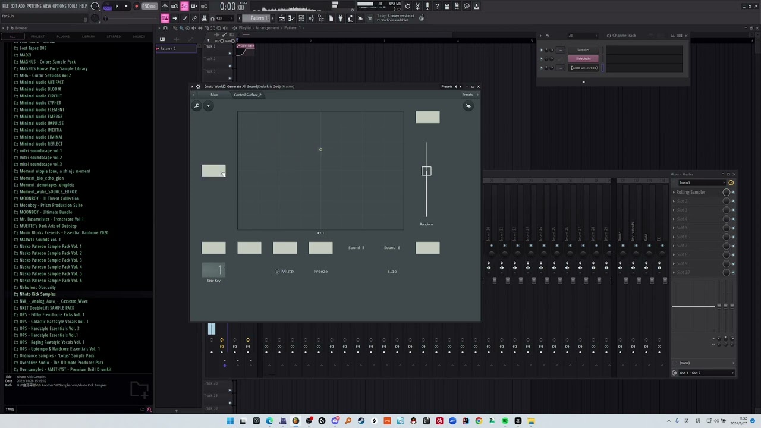Toggle the metronome icon
761x428 pixels.
(x=165, y=6)
